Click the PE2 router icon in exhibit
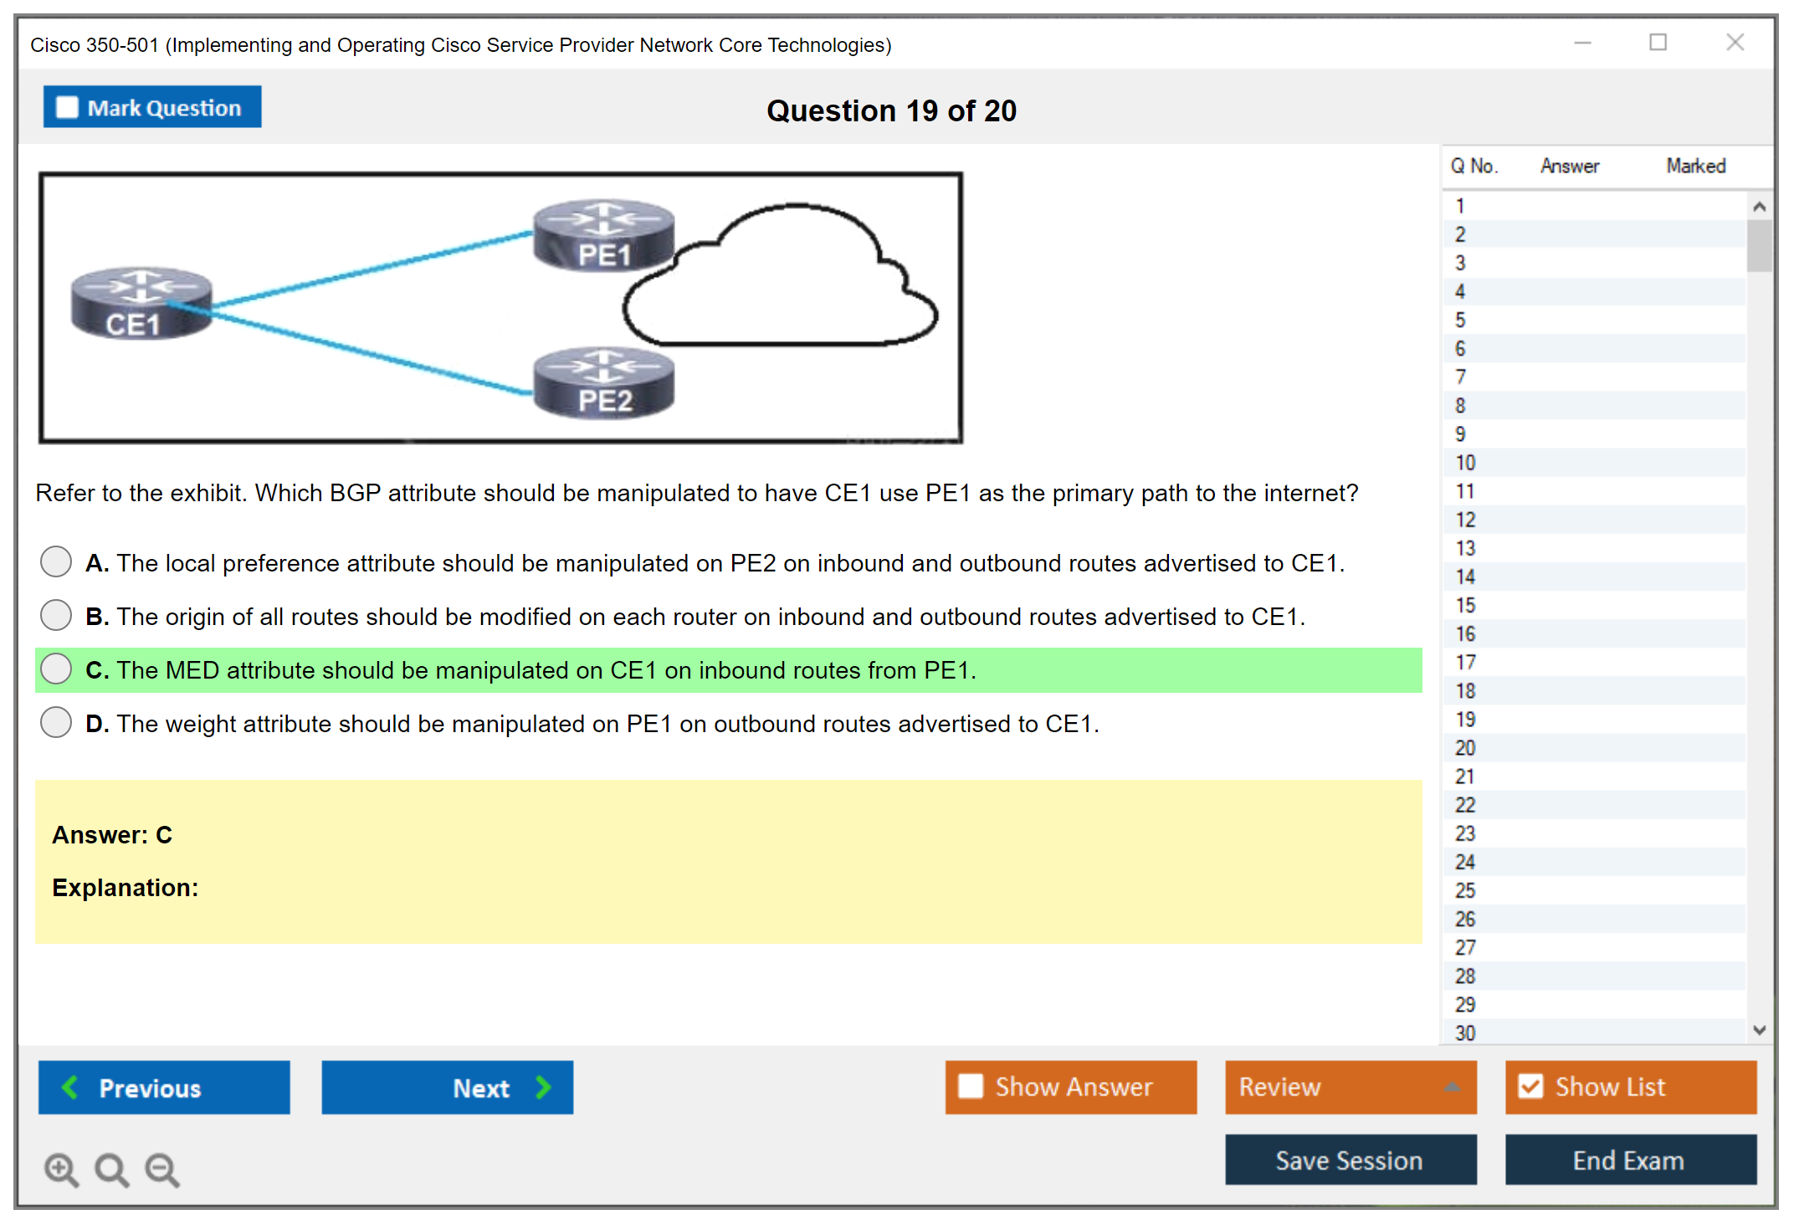 coord(604,383)
